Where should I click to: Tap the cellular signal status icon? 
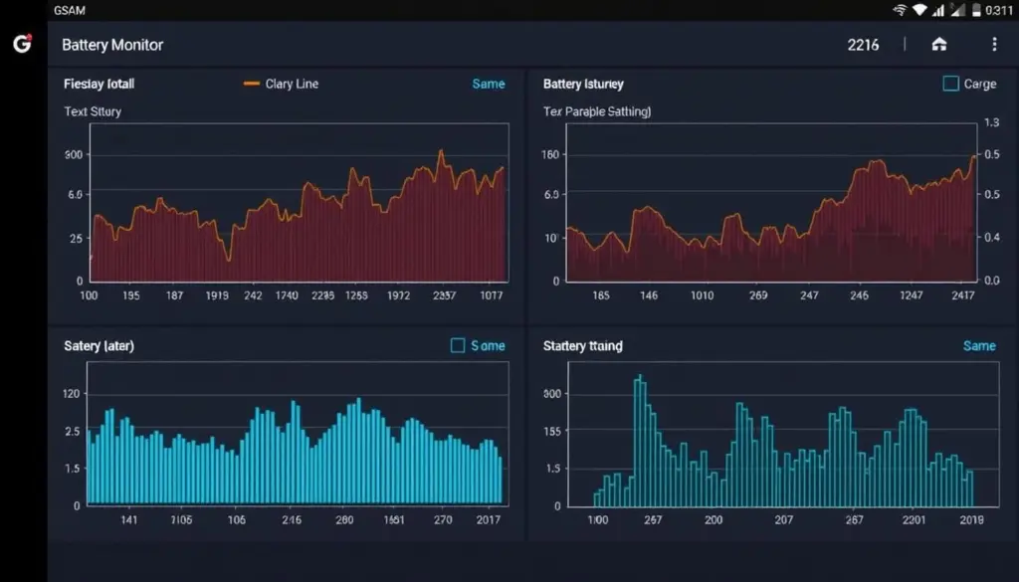(x=938, y=10)
